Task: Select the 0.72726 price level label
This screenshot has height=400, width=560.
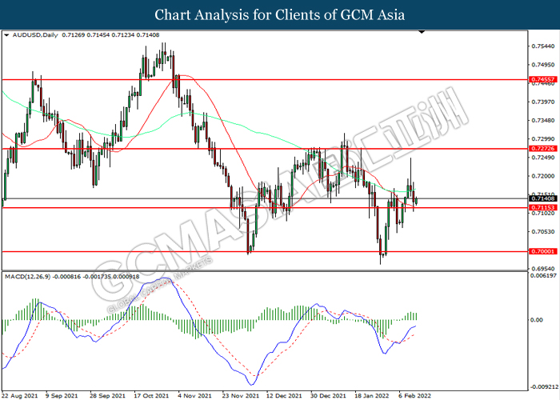Action: tap(543, 148)
